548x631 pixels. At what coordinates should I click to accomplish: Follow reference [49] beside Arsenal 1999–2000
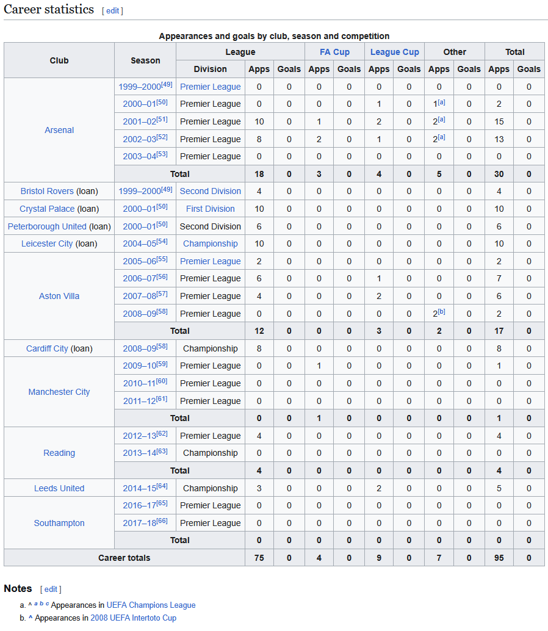pos(167,84)
